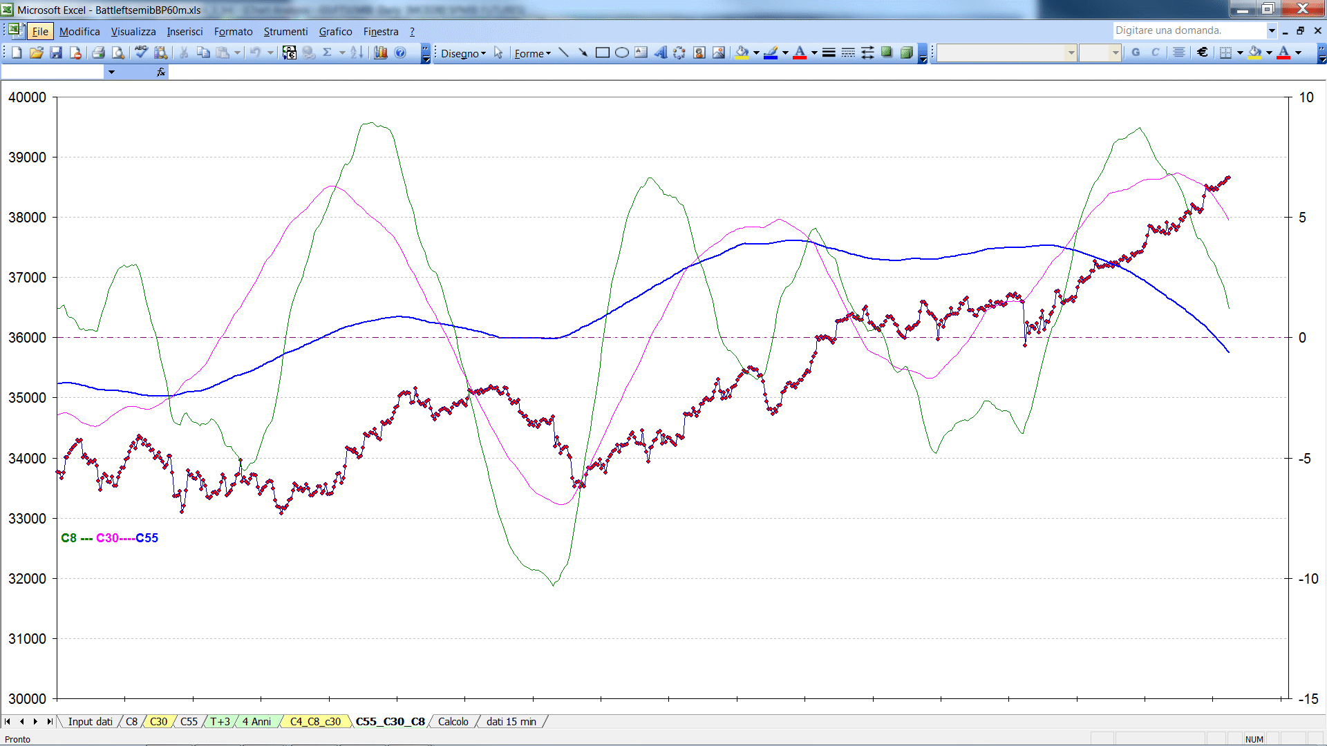Click the arrow style icon

pos(867,52)
